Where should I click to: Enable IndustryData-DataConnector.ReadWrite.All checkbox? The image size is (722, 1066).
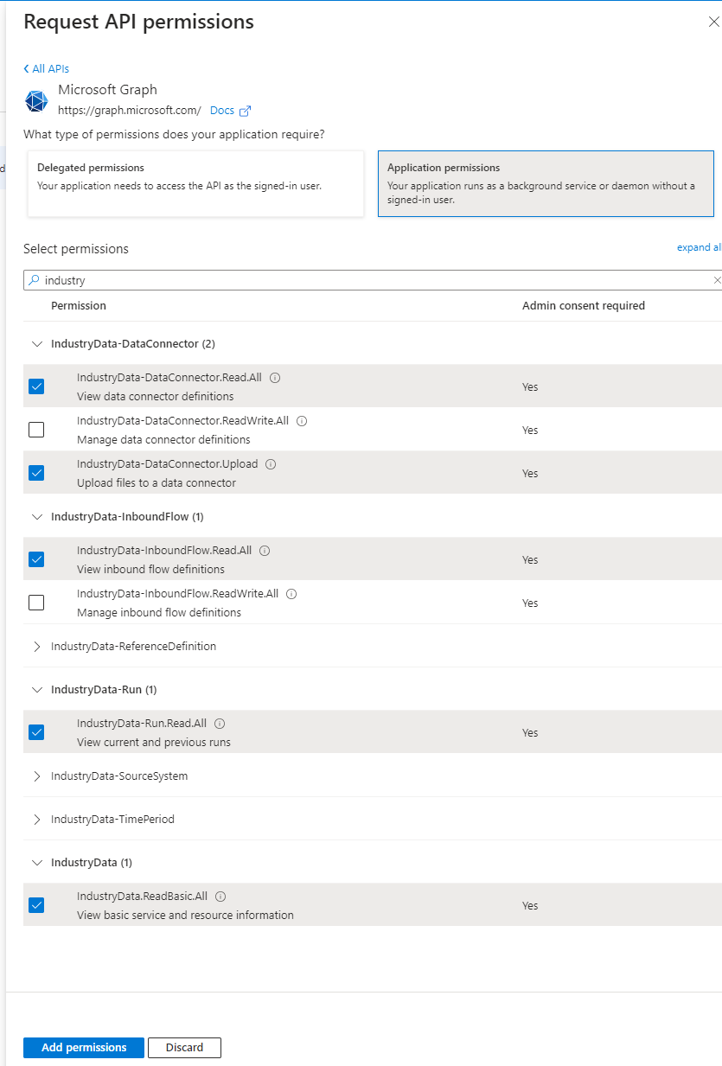click(x=36, y=430)
